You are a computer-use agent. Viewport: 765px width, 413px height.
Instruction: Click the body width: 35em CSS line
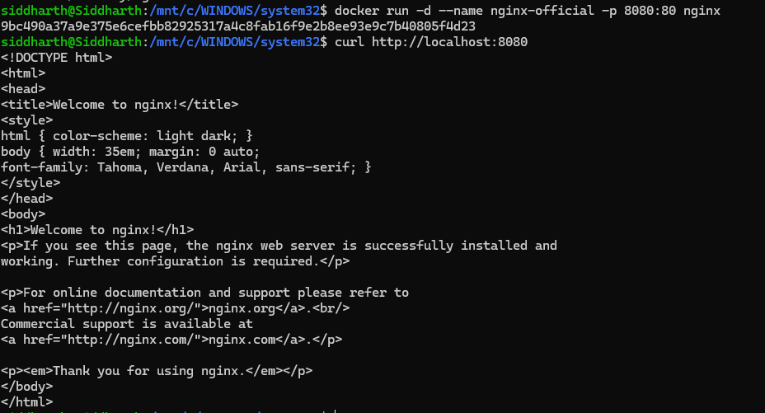(x=130, y=152)
